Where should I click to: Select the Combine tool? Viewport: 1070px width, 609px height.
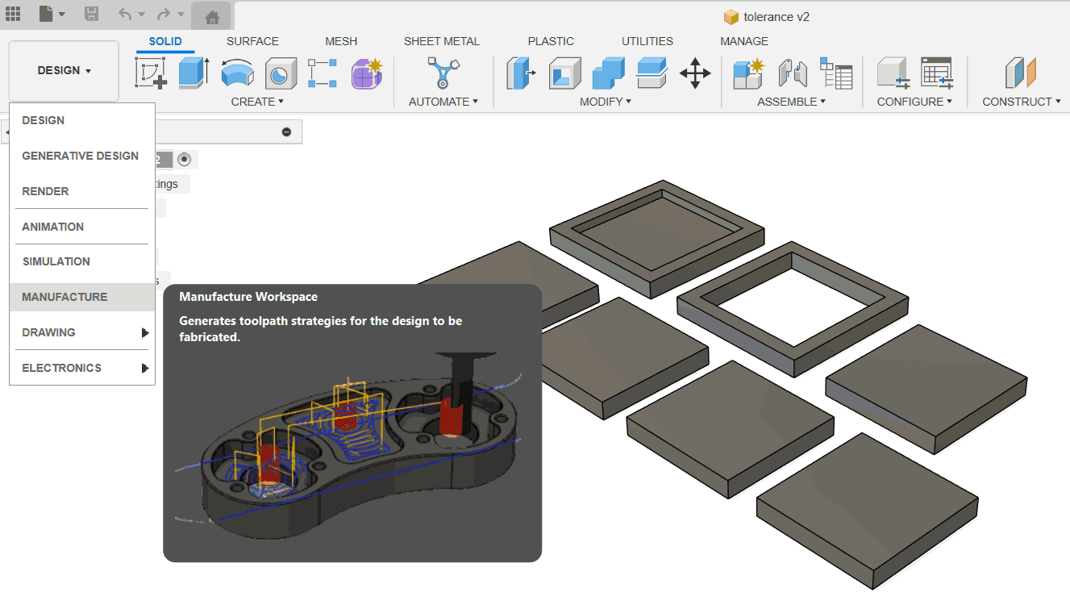tap(608, 73)
